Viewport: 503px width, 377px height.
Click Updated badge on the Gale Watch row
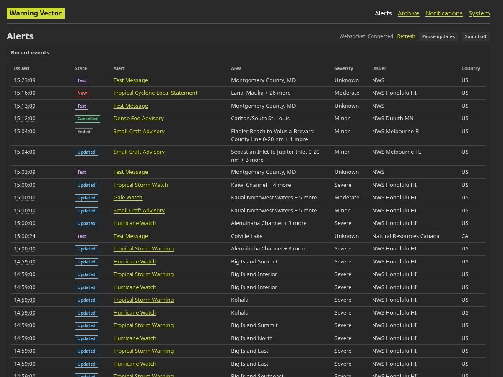[x=86, y=198]
